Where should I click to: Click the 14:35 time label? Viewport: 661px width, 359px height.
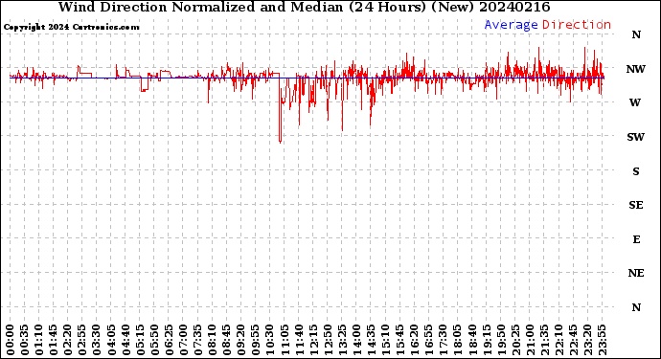point(372,340)
